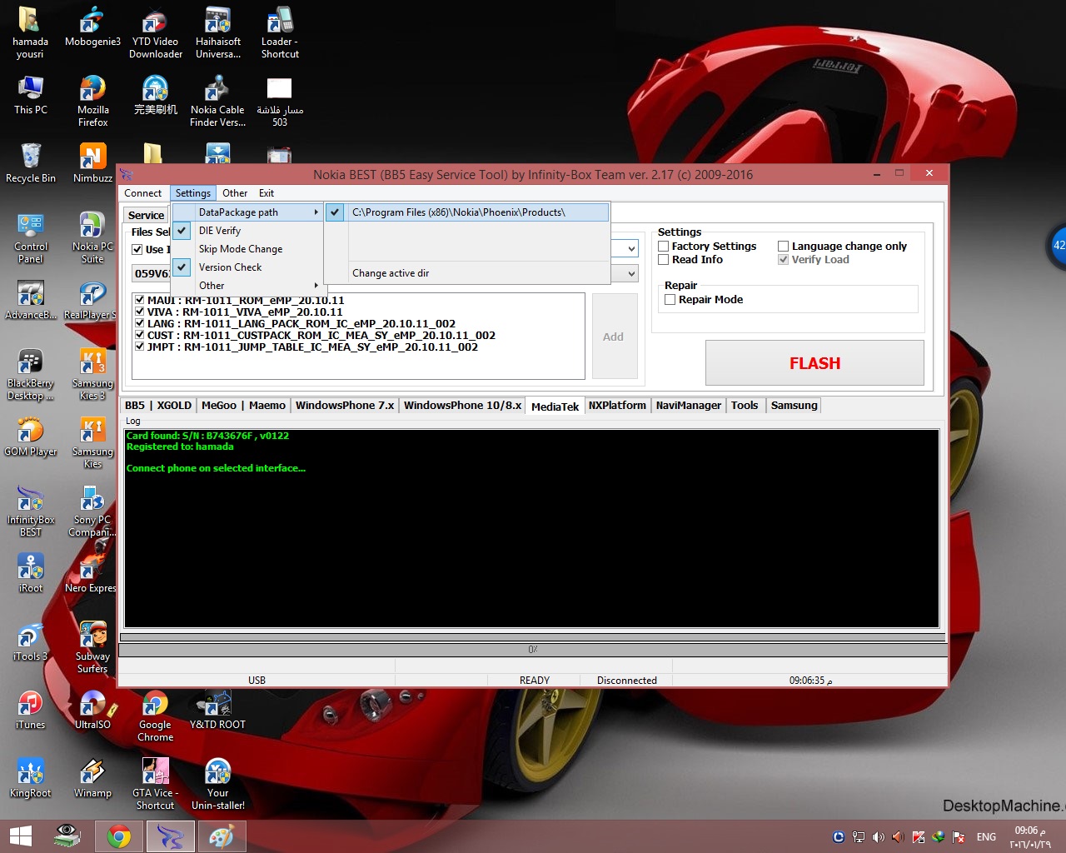Click the 0% progress bar
Image resolution: width=1066 pixels, height=853 pixels.
(532, 650)
